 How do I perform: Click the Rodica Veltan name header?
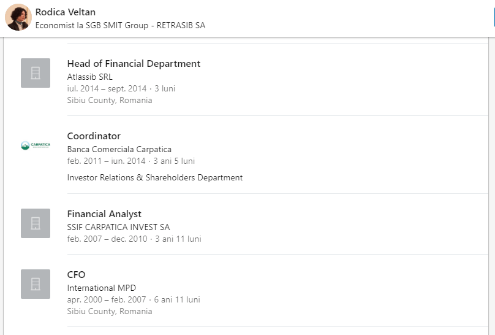click(x=66, y=12)
